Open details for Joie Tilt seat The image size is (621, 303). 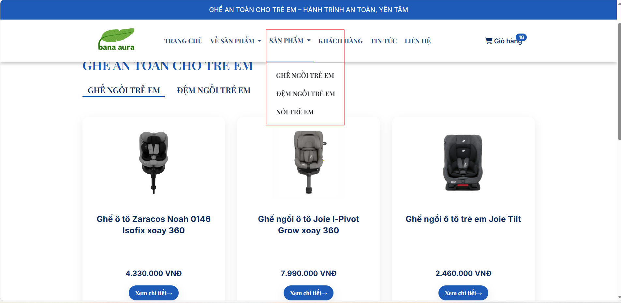[x=463, y=293]
